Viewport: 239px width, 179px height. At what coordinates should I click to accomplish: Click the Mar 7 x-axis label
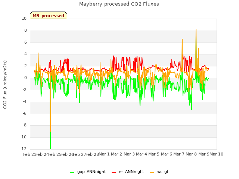pyautogui.click(x=179, y=154)
